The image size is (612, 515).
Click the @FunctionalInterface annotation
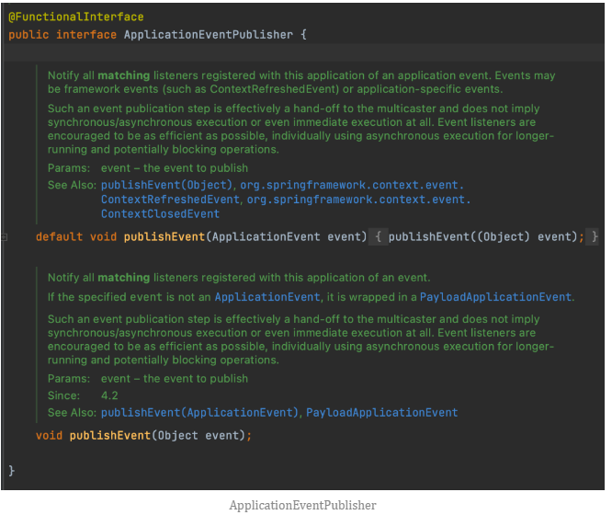point(76,17)
